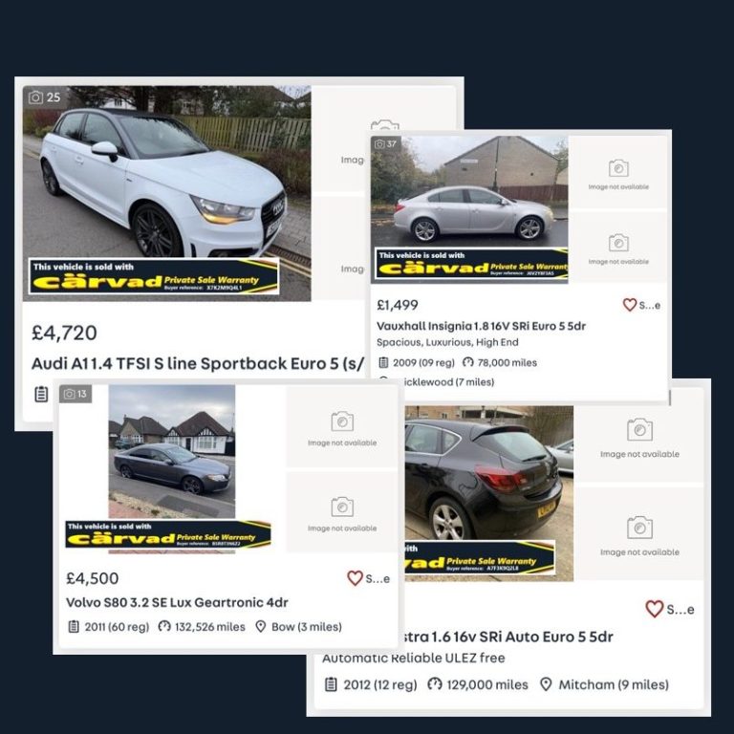Click the Carvad warranty banner on Volvo photo
The image size is (734, 734).
click(x=168, y=534)
